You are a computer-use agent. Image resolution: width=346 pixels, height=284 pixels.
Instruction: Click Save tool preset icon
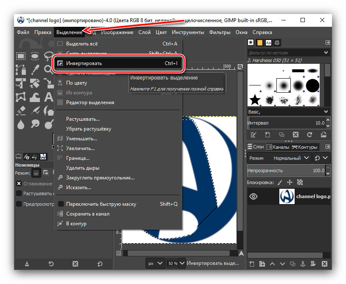27,264
